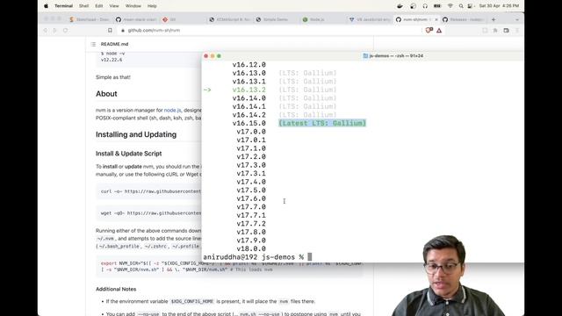Open a new browser tab with plus
This screenshot has height=316, width=562.
(x=494, y=19)
